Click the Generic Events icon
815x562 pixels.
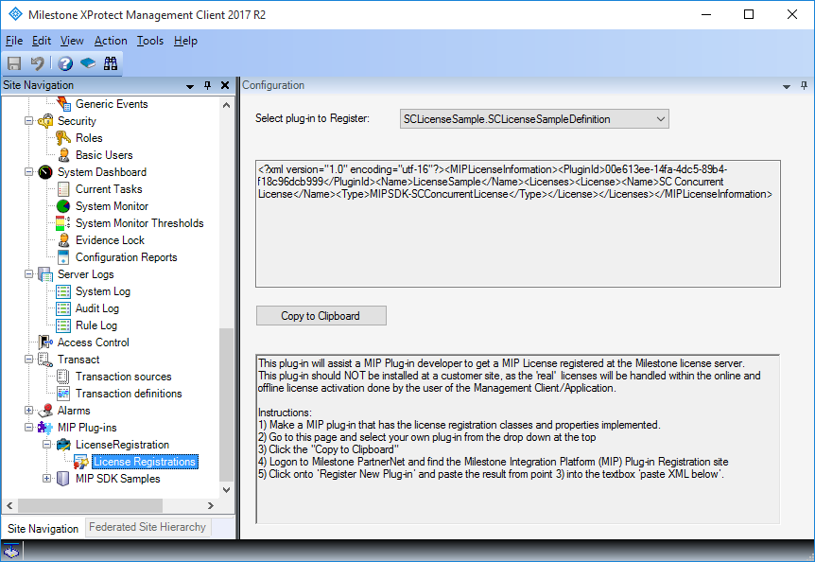click(x=63, y=104)
